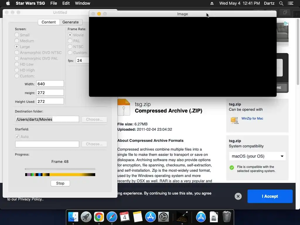Viewport: 300px width, 225px height.
Task: Open Safari compass icon in Dock
Action: tap(112, 217)
